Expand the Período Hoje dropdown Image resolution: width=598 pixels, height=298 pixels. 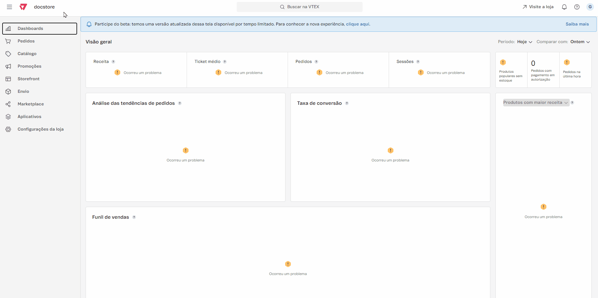(525, 42)
